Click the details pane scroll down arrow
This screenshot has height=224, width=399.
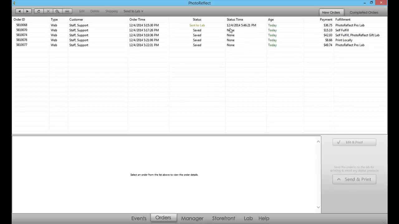point(318,207)
